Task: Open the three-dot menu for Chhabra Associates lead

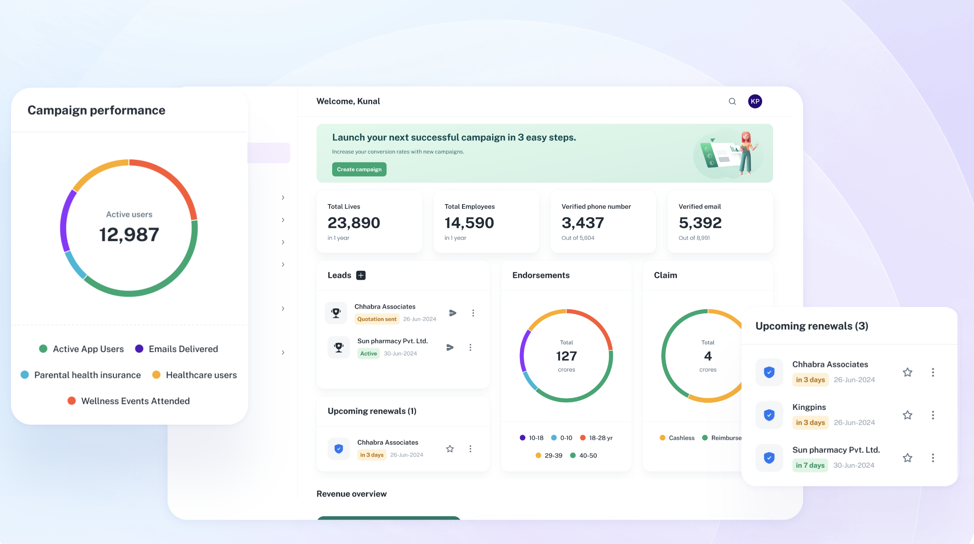Action: tap(473, 313)
